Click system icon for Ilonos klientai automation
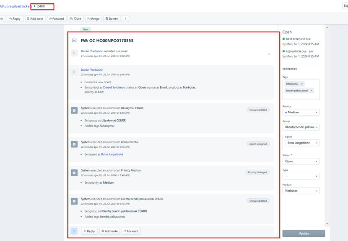This screenshot has height=241, width=348. coord(74,144)
